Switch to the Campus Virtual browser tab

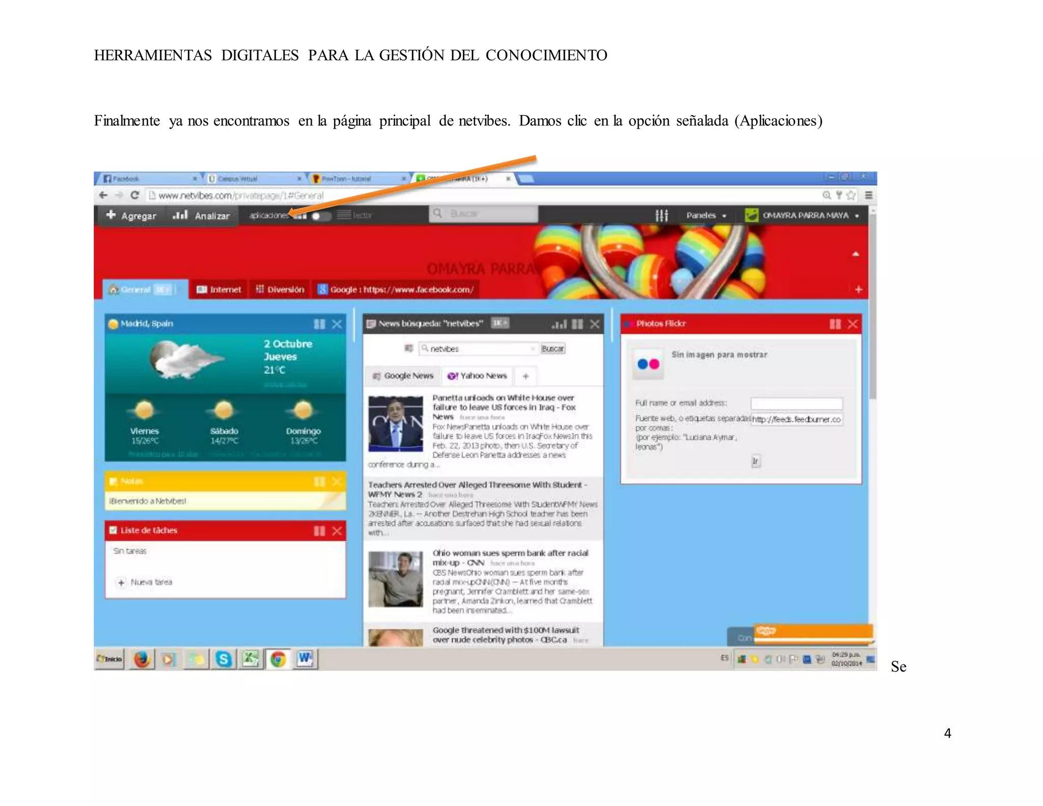(x=254, y=179)
